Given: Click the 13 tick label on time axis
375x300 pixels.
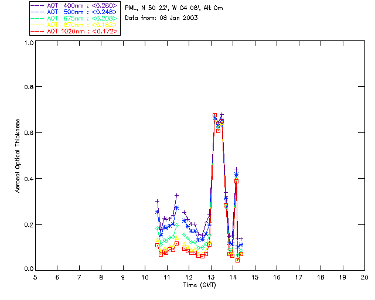Looking at the screenshot, I should pos(211,277).
